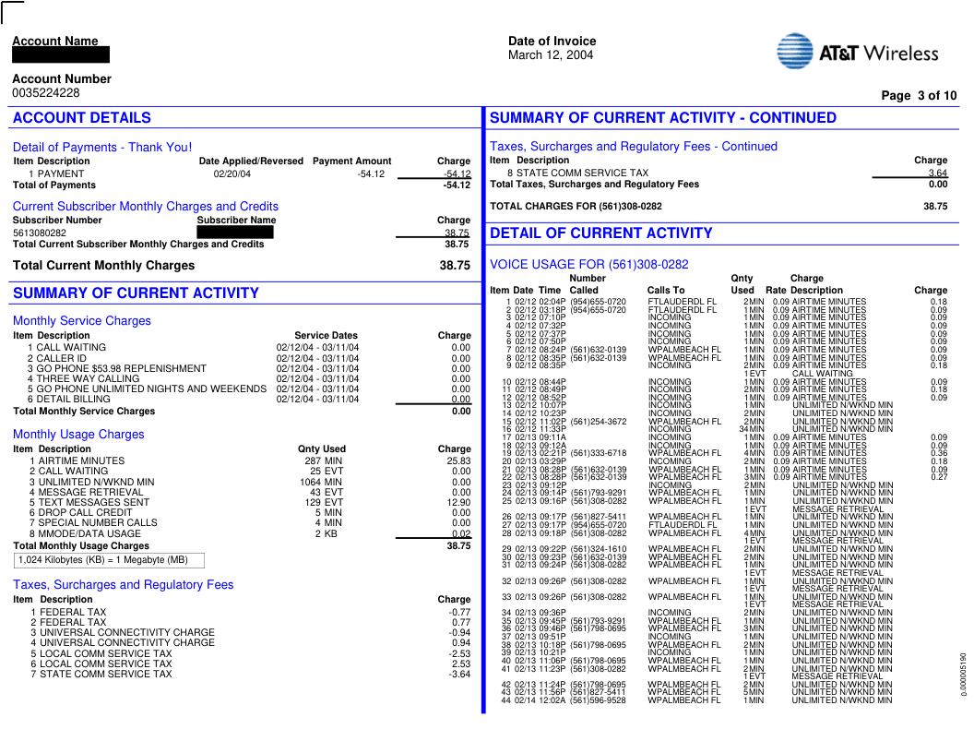Click the redacted box under Account Name

point(61,55)
